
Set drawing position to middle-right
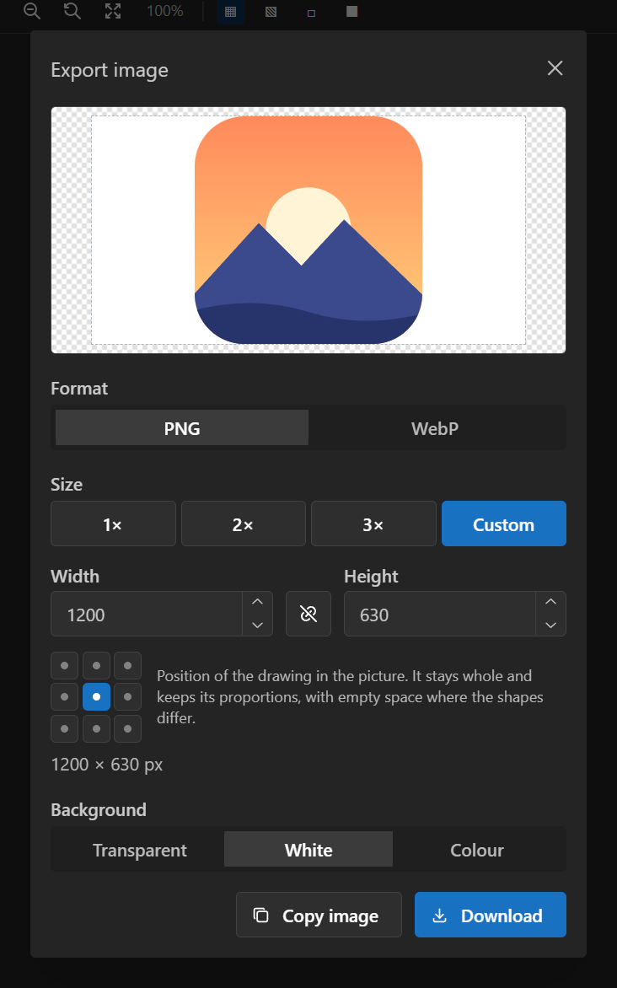pos(128,697)
